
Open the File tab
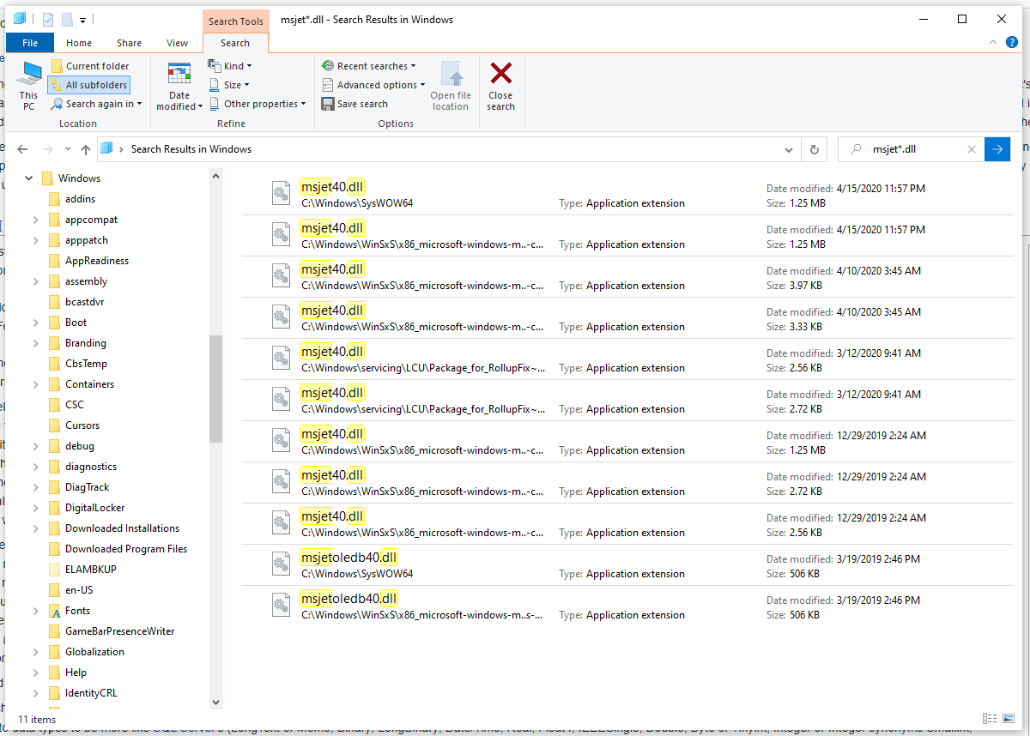(x=30, y=43)
